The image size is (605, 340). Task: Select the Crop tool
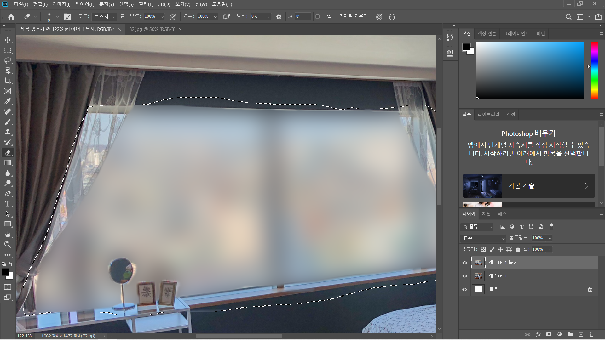click(8, 81)
